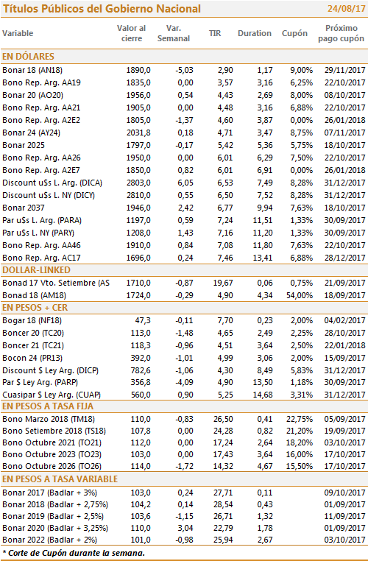
Task: Click Discount u$s L. Arg. (DICA) row
Action: (x=184, y=183)
